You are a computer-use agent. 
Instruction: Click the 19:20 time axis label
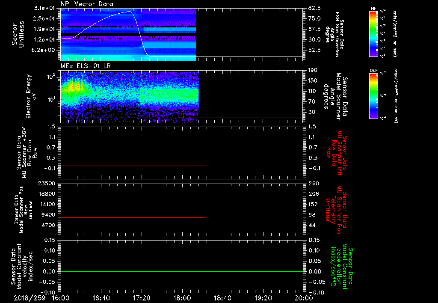263,298
